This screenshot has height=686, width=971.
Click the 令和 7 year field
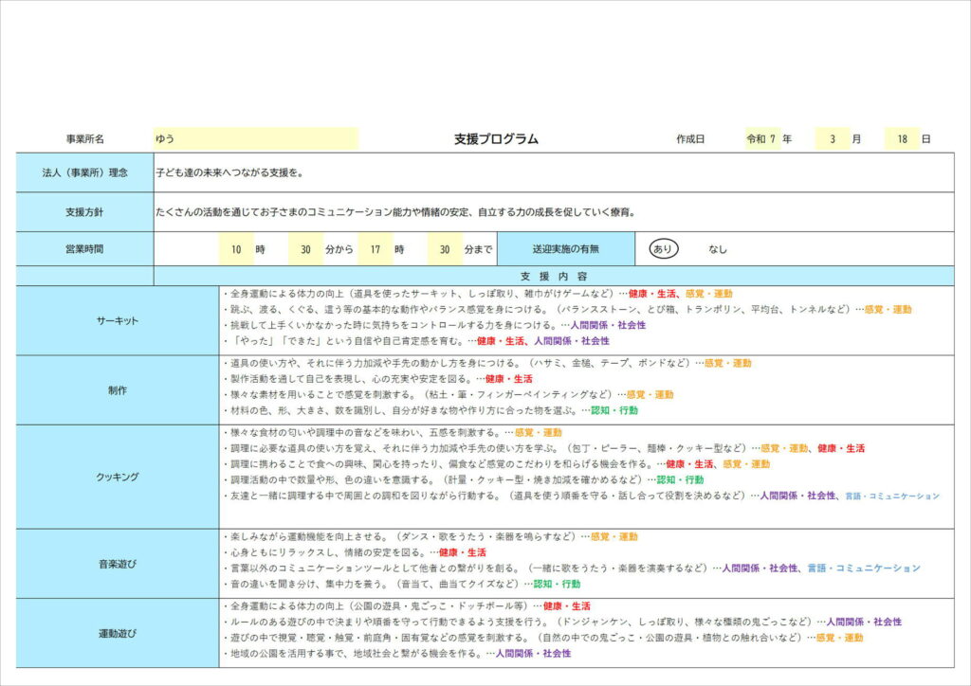pos(762,138)
